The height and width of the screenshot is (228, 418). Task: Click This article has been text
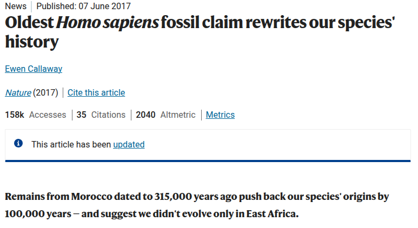coord(71,144)
